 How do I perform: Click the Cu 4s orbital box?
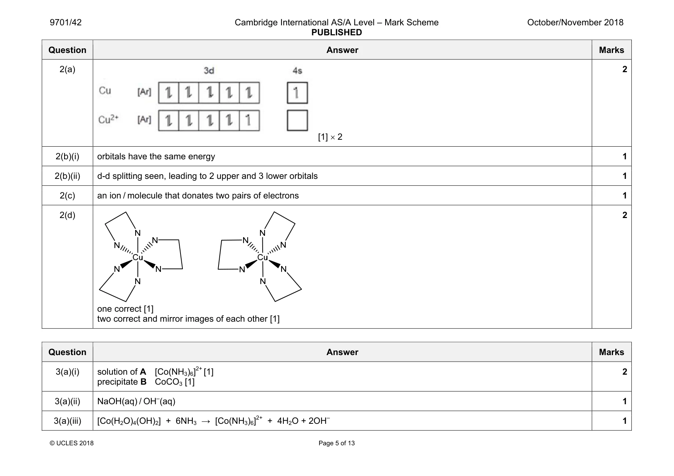[297, 93]
